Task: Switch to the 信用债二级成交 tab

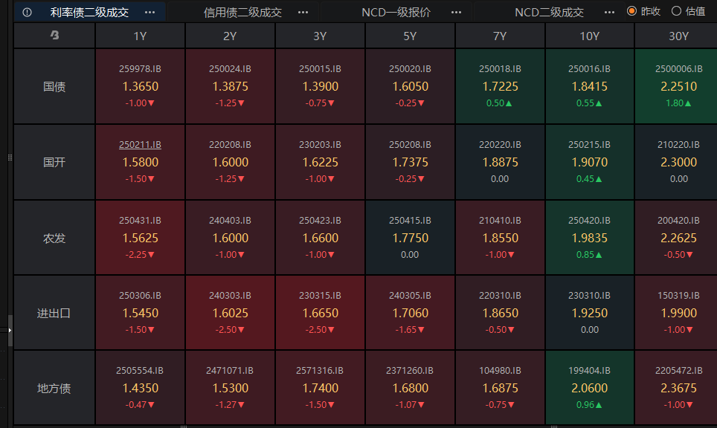Action: pos(242,12)
